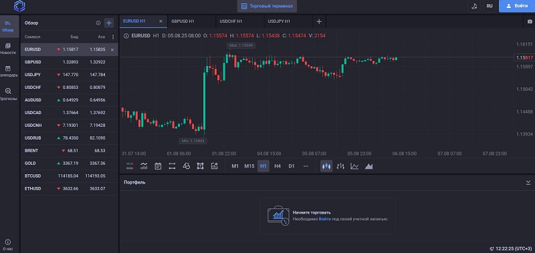The width and height of the screenshot is (535, 253).
Task: Open the Прогнозы sidebar section
Action: [x=8, y=94]
